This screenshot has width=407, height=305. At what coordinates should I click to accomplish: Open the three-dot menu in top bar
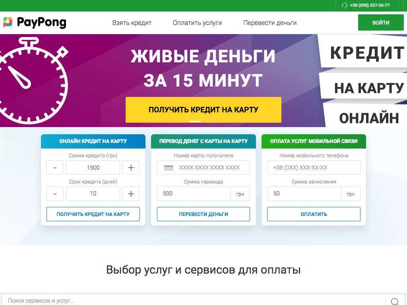click(398, 6)
